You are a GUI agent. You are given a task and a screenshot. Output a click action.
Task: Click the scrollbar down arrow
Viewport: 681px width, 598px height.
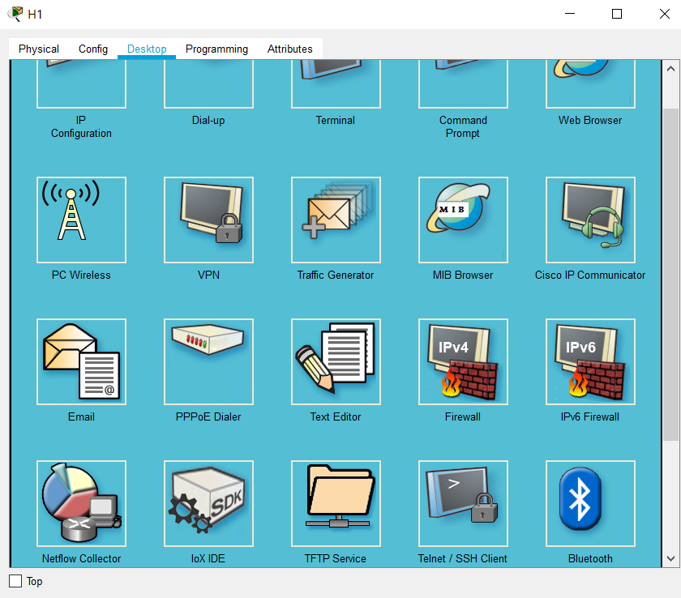pyautogui.click(x=670, y=558)
